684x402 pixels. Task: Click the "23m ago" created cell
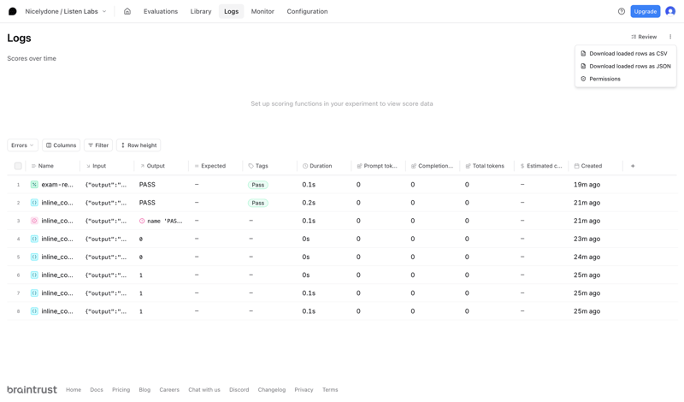pos(587,239)
